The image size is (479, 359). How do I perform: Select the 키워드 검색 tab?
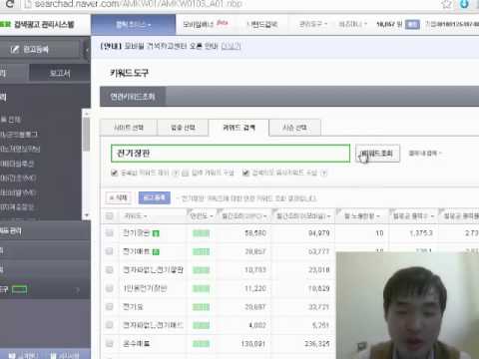[x=239, y=128]
